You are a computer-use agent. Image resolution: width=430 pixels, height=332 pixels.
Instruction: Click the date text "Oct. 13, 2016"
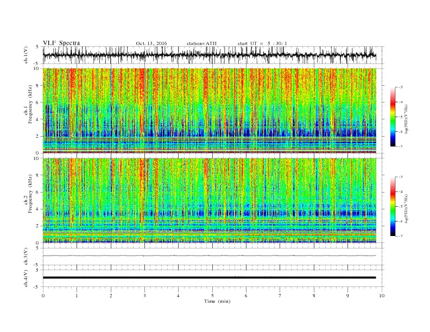(x=151, y=43)
